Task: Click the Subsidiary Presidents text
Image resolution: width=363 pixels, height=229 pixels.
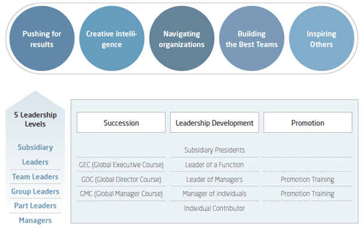Action: [x=214, y=150]
